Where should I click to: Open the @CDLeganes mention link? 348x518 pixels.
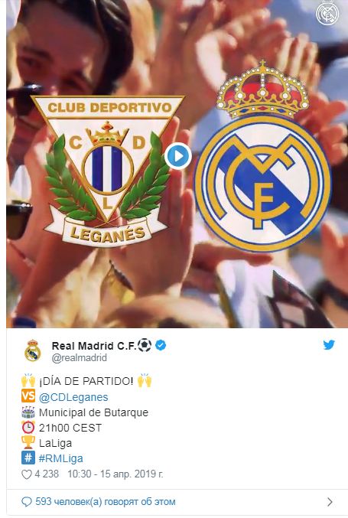[x=73, y=397]
